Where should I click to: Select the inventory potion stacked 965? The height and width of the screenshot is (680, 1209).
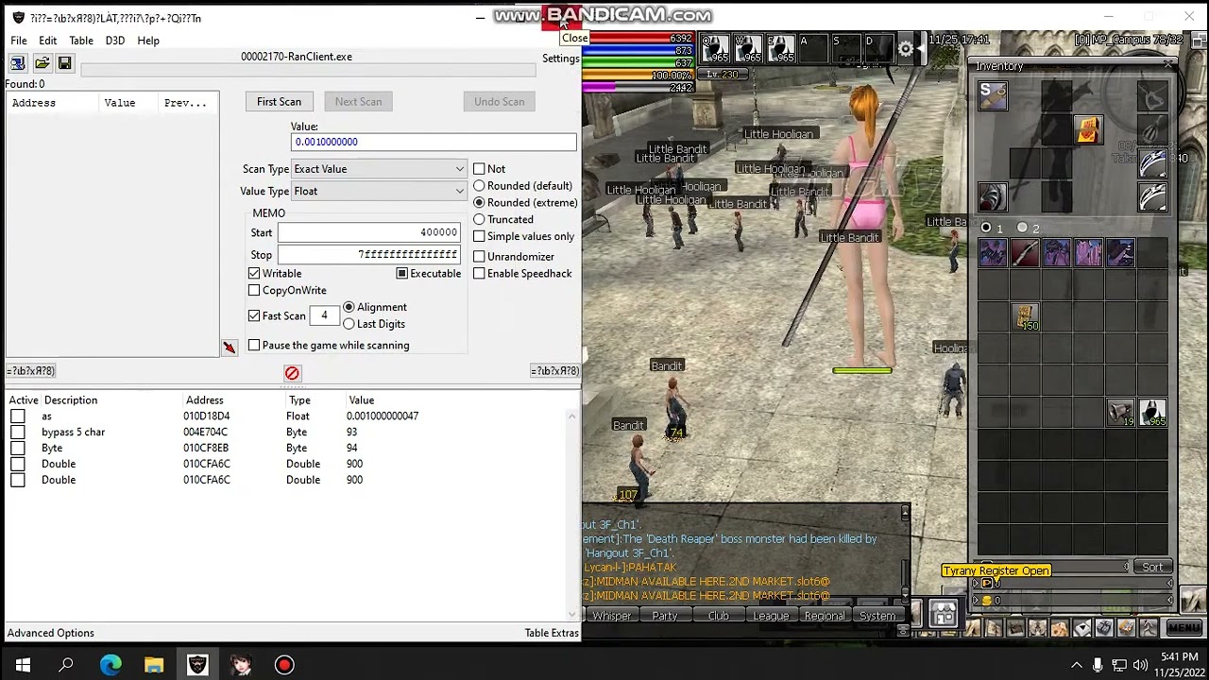click(x=1152, y=413)
